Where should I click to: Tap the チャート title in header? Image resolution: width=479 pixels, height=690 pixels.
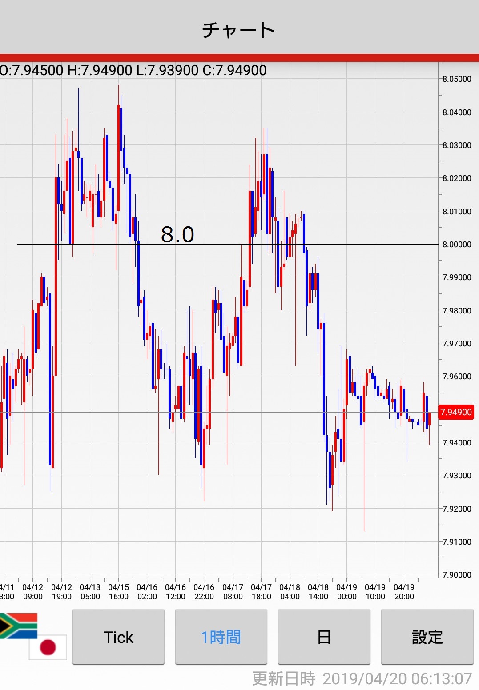click(239, 30)
